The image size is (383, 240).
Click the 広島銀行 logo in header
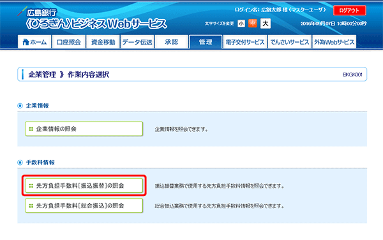point(38,11)
